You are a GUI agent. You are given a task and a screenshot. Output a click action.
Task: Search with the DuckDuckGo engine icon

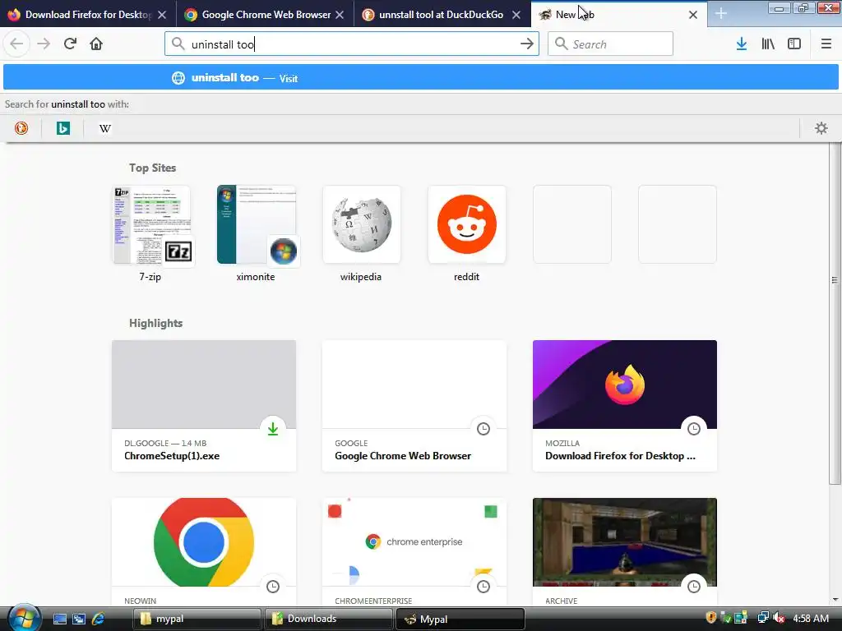21,128
